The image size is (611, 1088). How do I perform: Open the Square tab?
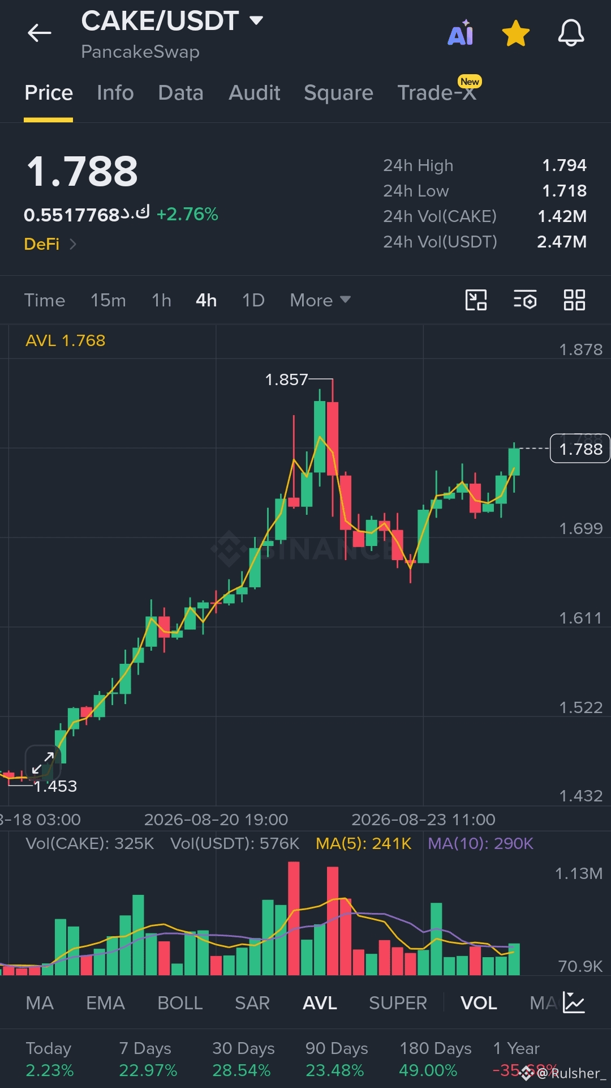(x=338, y=93)
